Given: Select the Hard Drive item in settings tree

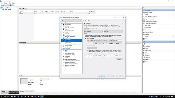Looking at the screenshot, I should point(71,40).
